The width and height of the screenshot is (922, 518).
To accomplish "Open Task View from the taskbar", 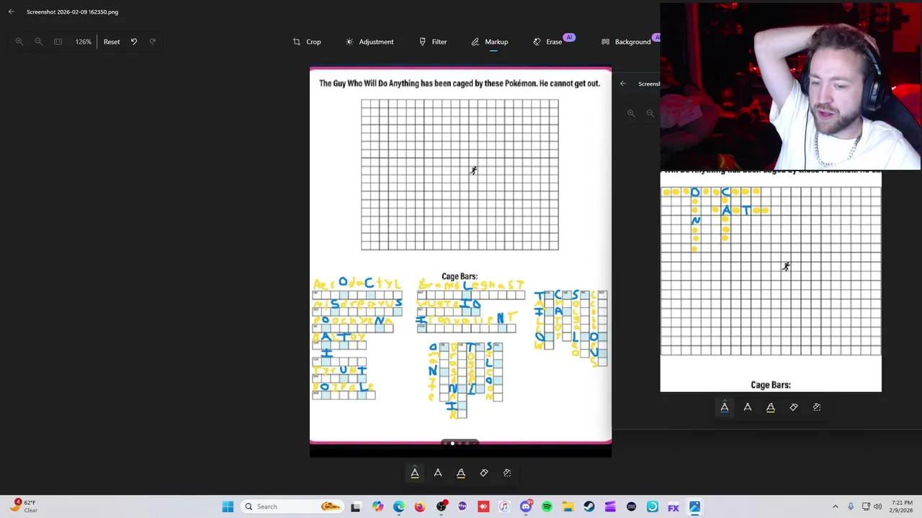I will coord(355,506).
